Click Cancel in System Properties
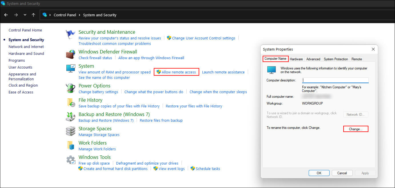Viewport: 395px width, 188px height. [x=342, y=173]
